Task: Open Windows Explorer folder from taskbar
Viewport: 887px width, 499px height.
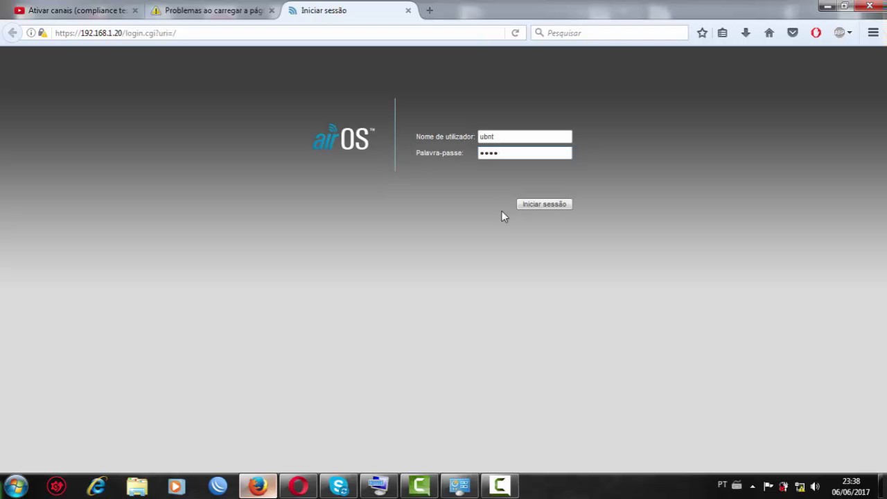Action: (x=137, y=486)
